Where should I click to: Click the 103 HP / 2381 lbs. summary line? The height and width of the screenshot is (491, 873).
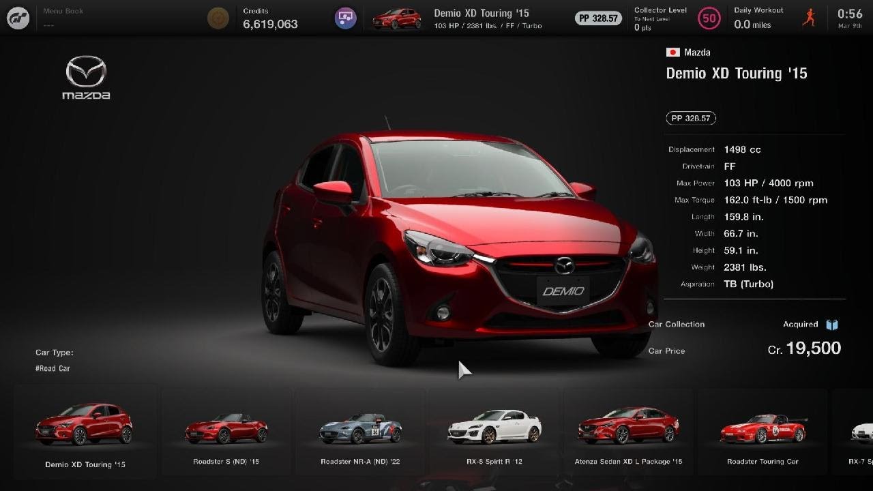click(x=488, y=26)
